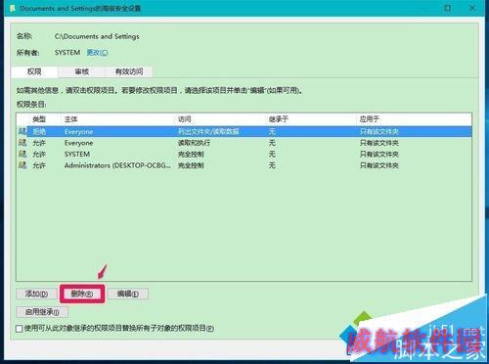
Task: Click the 删除(R) button
Action: (82, 294)
